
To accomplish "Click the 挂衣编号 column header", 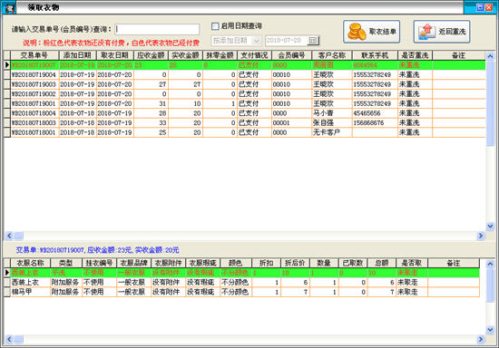I will click(x=99, y=263).
